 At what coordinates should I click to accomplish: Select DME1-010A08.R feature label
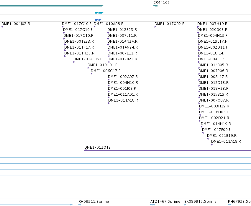(109, 24)
